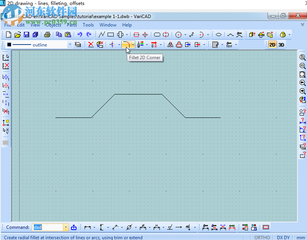Open the Window menu
The image size is (307, 240).
[108, 25]
